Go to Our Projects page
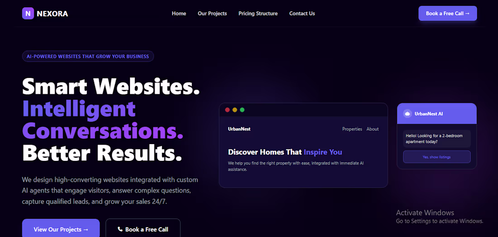 tap(212, 13)
